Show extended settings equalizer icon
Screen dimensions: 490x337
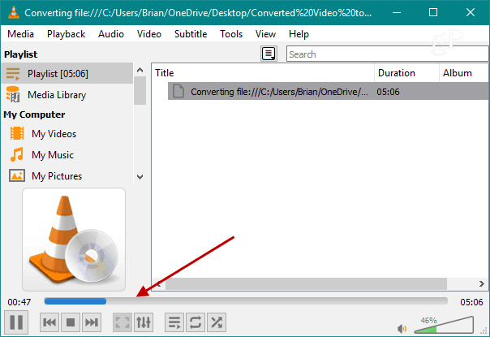click(144, 322)
